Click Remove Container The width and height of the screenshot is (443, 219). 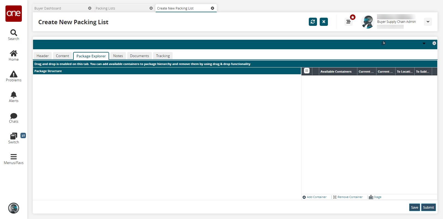click(x=348, y=197)
